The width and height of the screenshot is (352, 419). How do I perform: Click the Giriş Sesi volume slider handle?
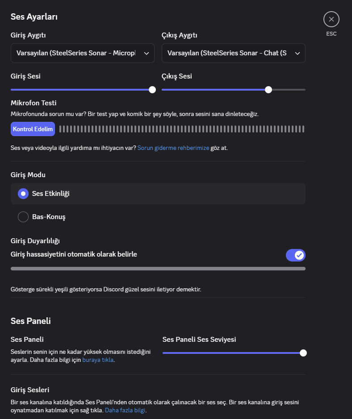pos(152,90)
